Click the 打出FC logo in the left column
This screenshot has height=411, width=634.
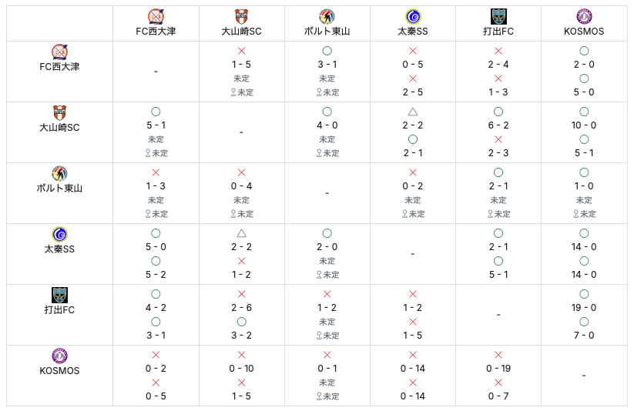[x=59, y=295]
